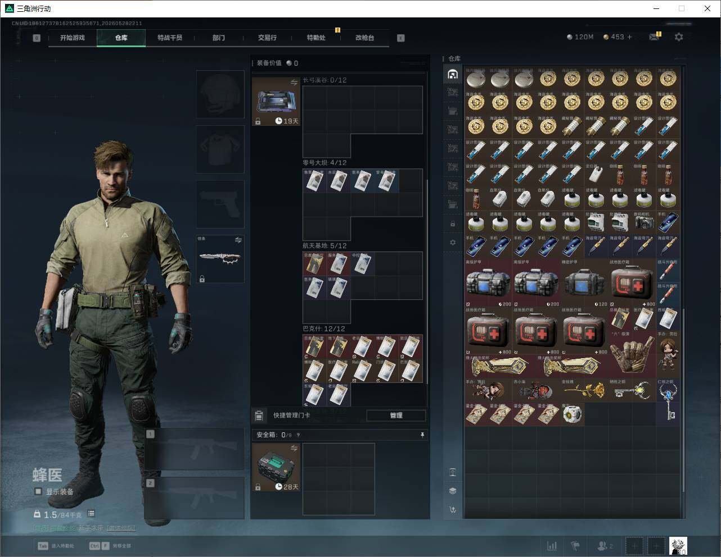This screenshot has height=557, width=721.
Task: Go to the 部门 tab
Action: pos(219,38)
